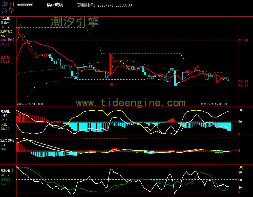Select the stock code sh600660
This screenshot has width=253, height=197.
(x=25, y=5)
